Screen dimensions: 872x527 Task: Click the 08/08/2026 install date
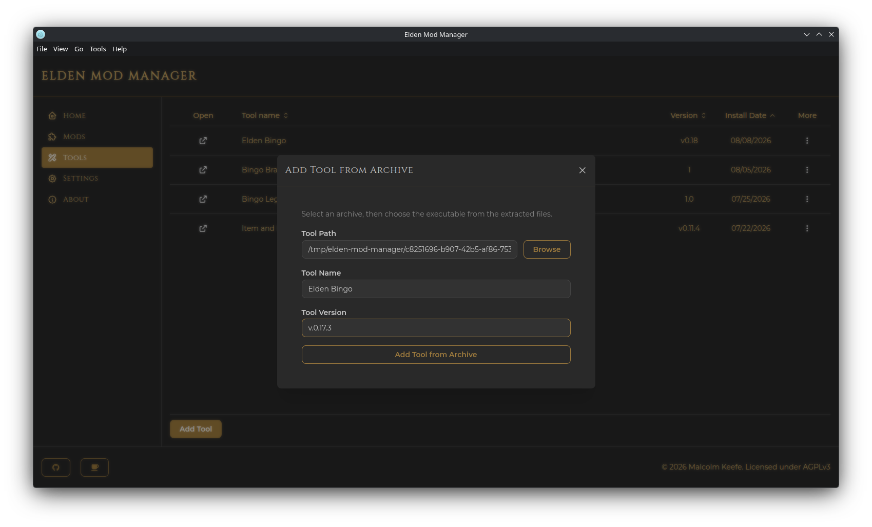click(x=750, y=141)
